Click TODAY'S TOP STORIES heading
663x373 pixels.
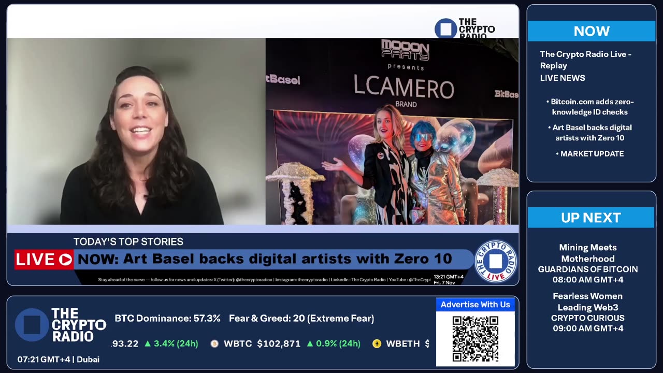128,242
